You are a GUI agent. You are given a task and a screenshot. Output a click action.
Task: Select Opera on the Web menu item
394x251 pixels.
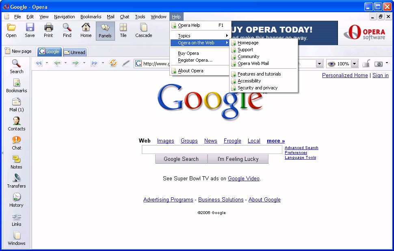pos(201,43)
